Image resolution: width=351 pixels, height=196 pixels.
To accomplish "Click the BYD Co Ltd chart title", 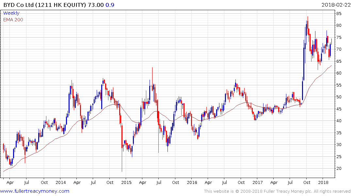I will coord(45,5).
